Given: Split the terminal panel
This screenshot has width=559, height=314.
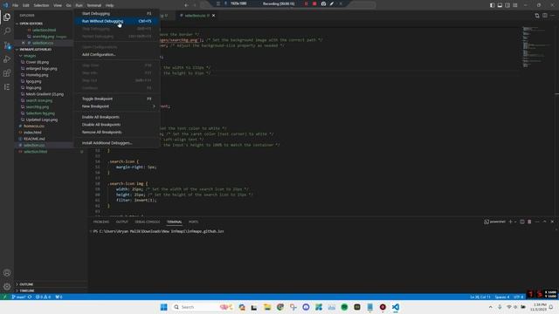Looking at the screenshot, I should click(522, 222).
